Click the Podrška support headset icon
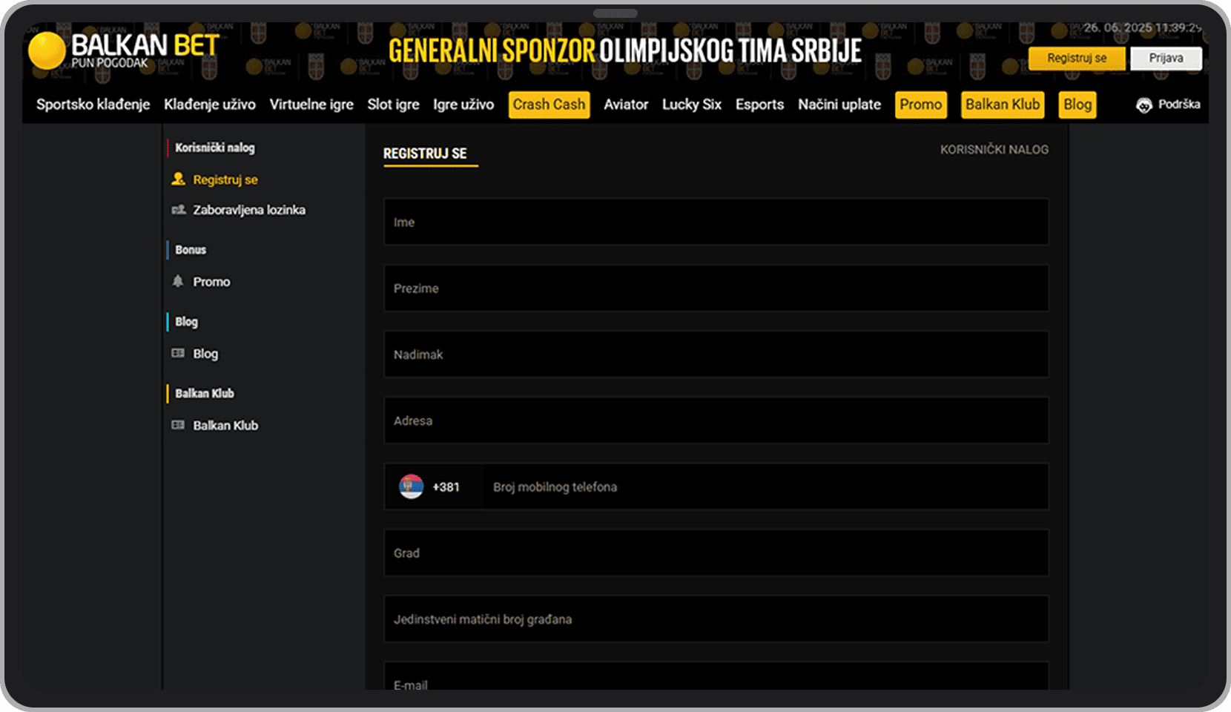This screenshot has height=712, width=1231. tap(1144, 105)
